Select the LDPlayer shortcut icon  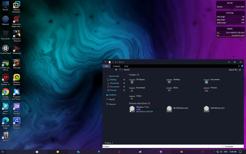click(17, 79)
